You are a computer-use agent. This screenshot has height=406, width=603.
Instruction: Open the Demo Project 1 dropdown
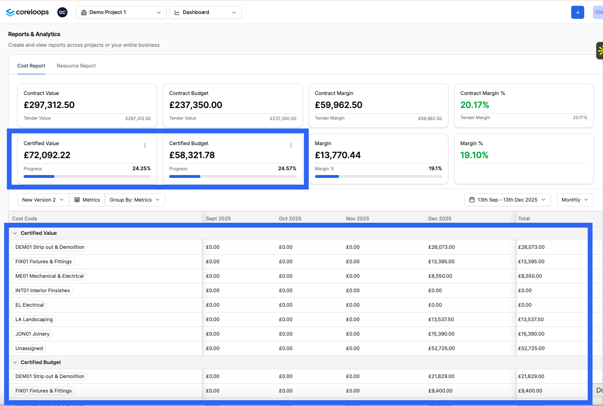pos(121,13)
